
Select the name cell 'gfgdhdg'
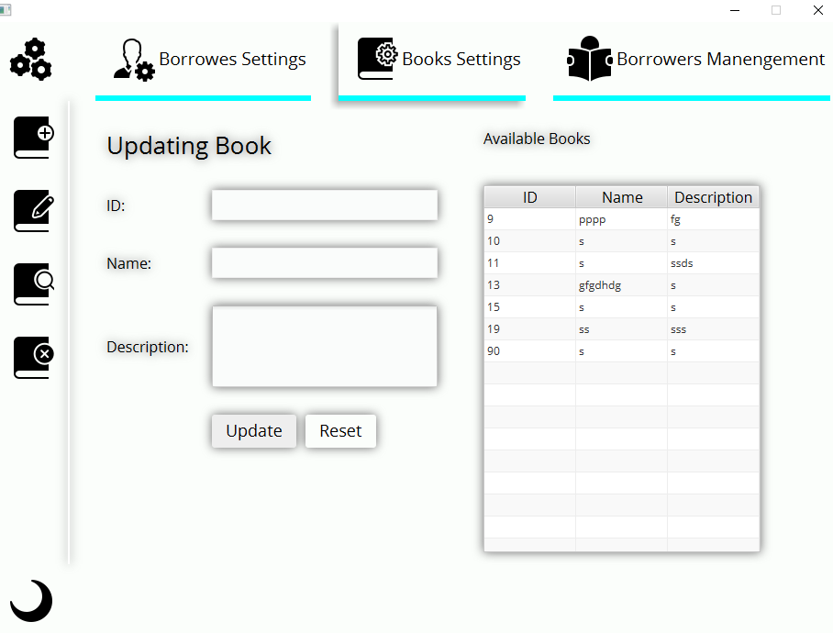622,285
